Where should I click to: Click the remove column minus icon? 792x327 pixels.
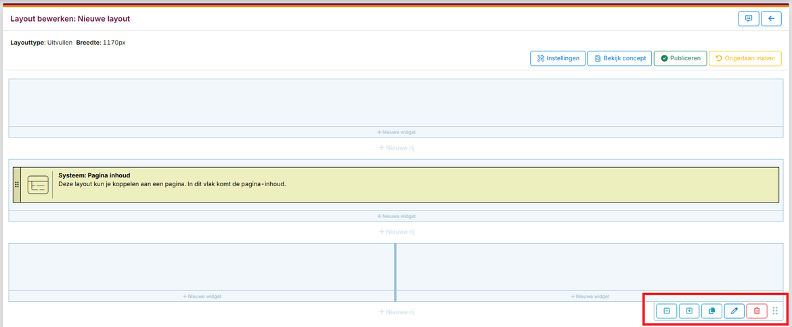(667, 311)
